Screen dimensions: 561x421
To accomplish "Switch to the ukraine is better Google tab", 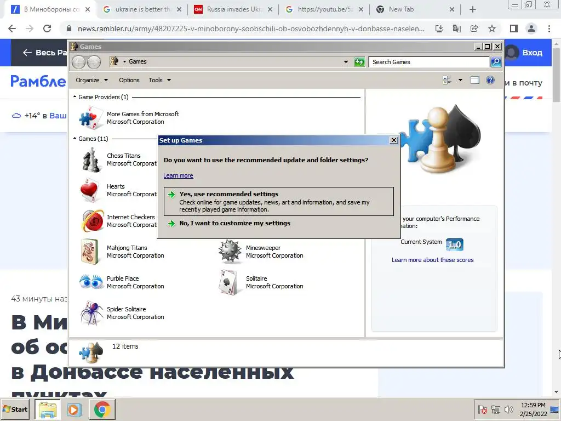I will coord(142,9).
